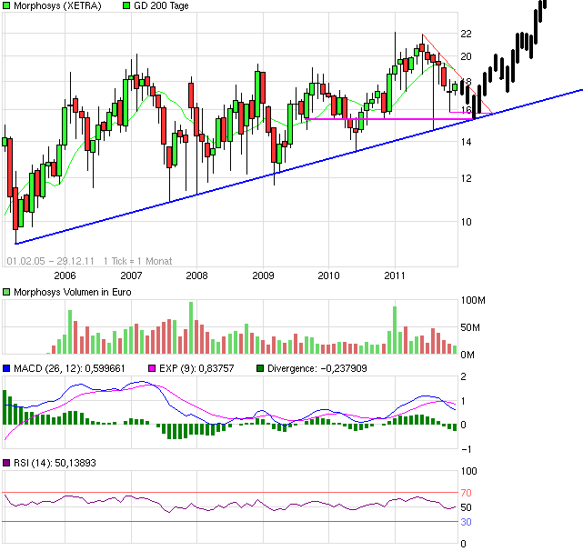Click the 'GD 200 Tage' legend text
Image resolution: width=583 pixels, height=551 pixels.
click(161, 5)
